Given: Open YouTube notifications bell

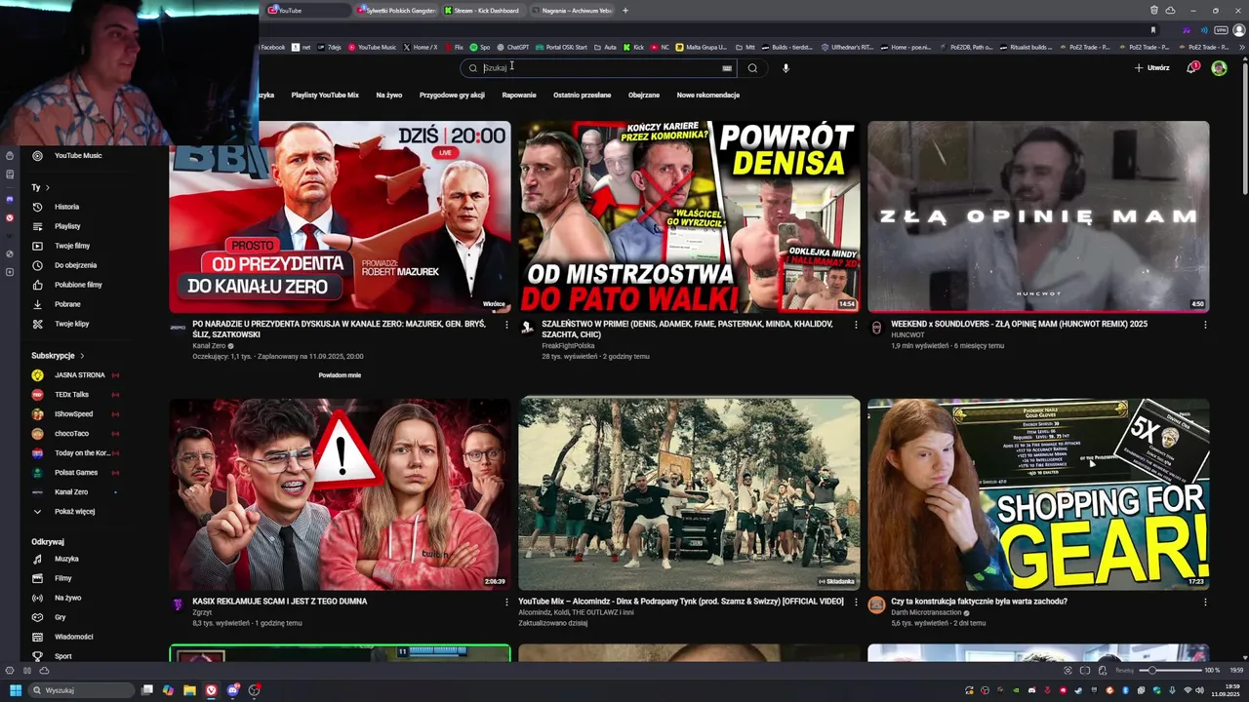Looking at the screenshot, I should (x=1192, y=67).
